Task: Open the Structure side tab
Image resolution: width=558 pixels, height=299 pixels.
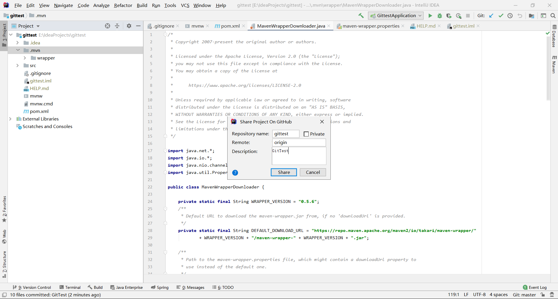Action: tap(4, 264)
